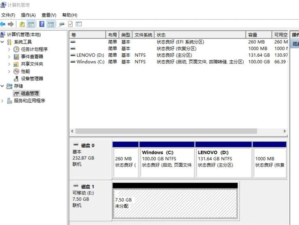The image size is (299, 225).
Task: Click the left arrow of horizontal scrollbar
Action: pyautogui.click(x=72, y=131)
